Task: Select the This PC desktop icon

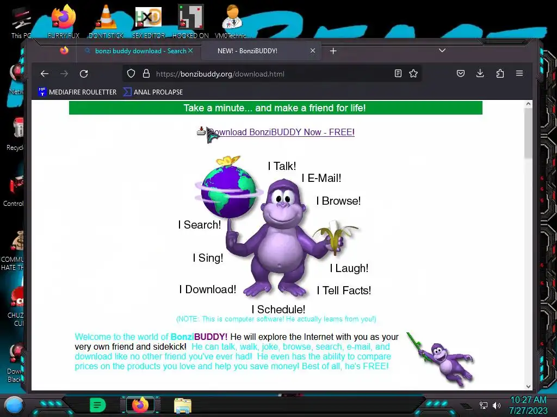Action: click(21, 22)
